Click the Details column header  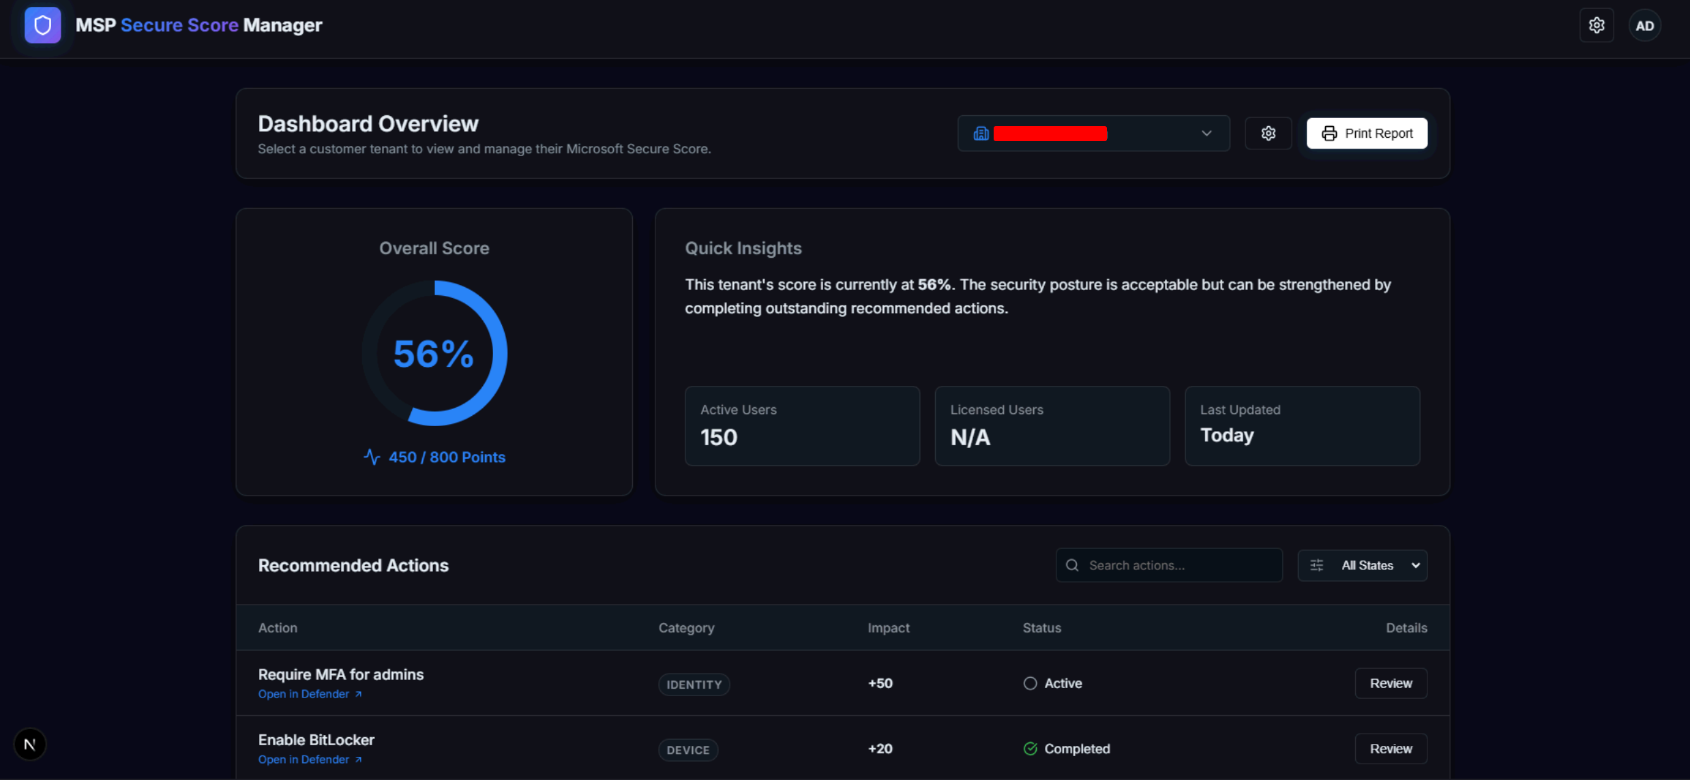(x=1406, y=628)
